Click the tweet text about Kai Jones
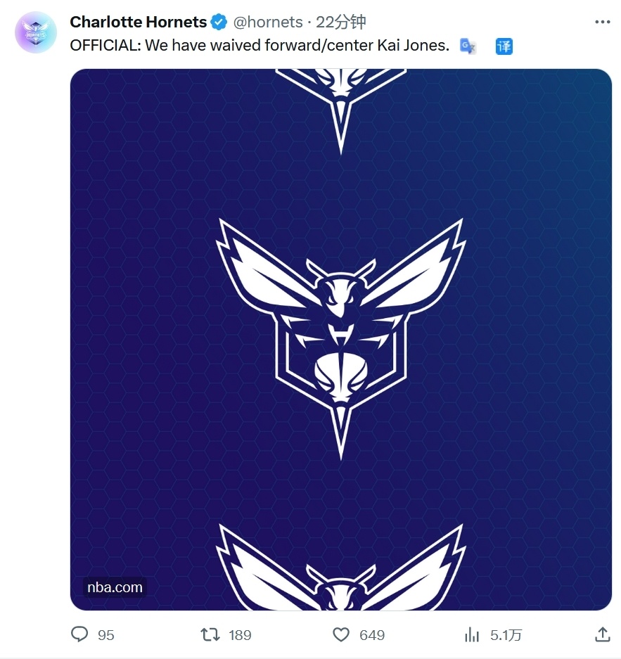The width and height of the screenshot is (621, 659). pos(260,46)
